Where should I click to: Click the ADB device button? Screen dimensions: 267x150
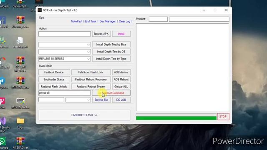click(x=121, y=72)
